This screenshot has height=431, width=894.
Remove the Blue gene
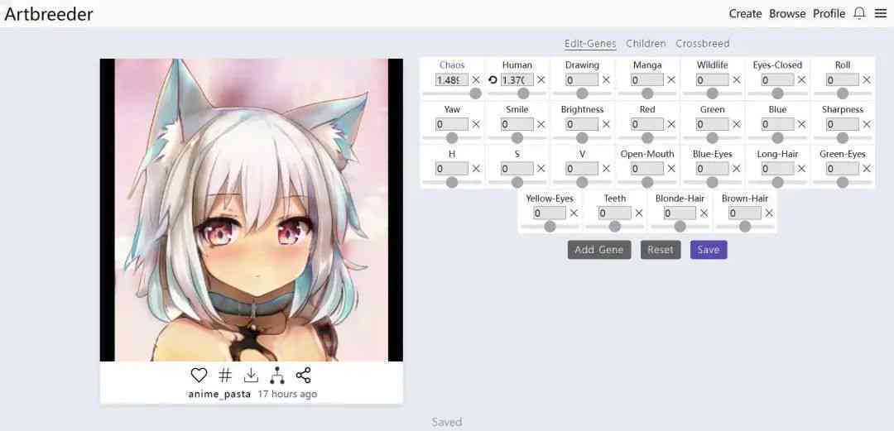click(801, 124)
